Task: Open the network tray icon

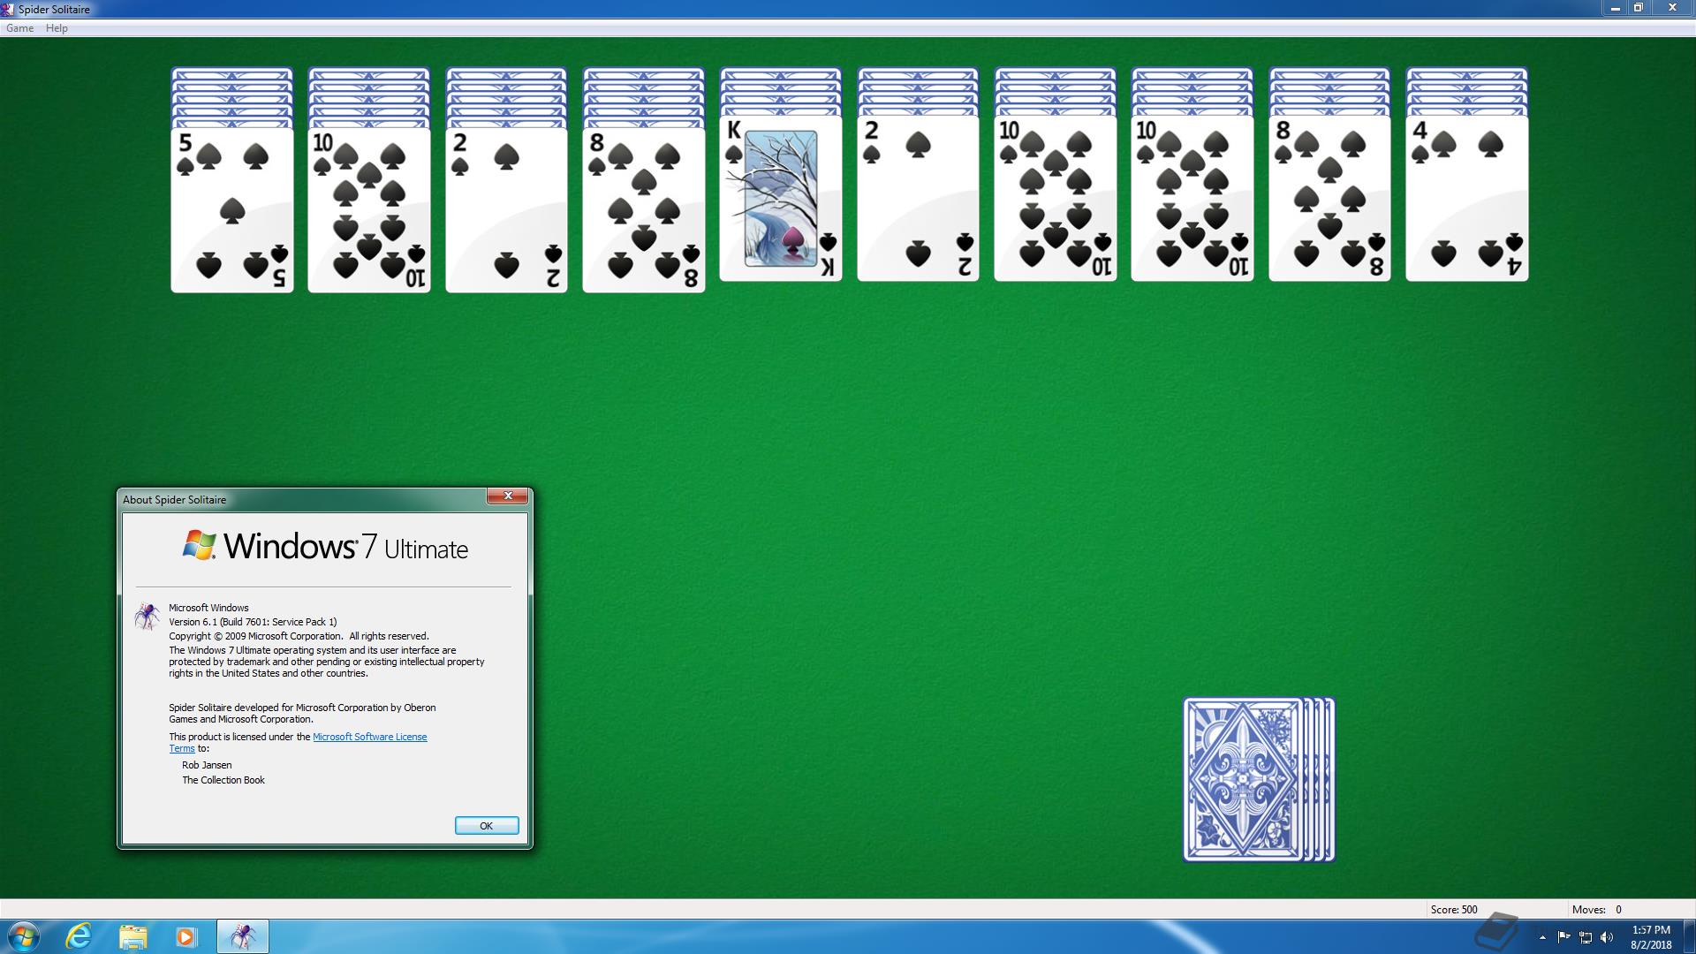Action: pyautogui.click(x=1586, y=937)
